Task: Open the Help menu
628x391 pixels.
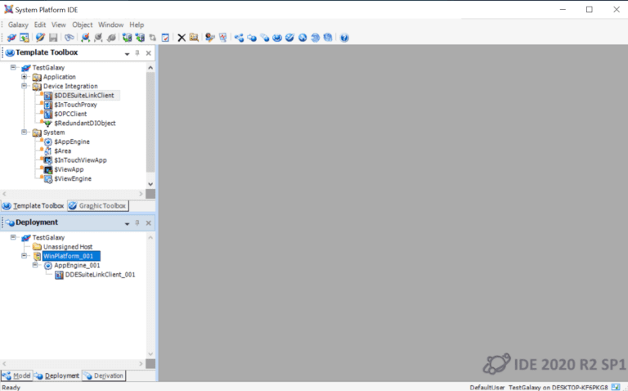Action: [x=137, y=25]
